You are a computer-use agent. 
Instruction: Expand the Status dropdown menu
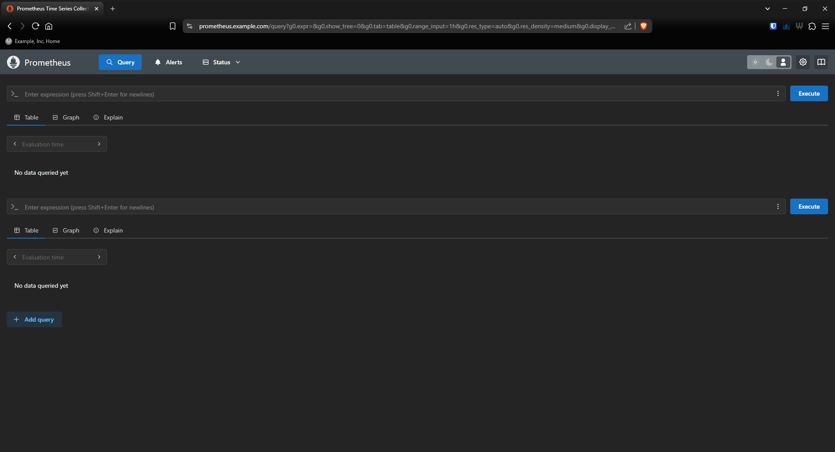(x=221, y=62)
